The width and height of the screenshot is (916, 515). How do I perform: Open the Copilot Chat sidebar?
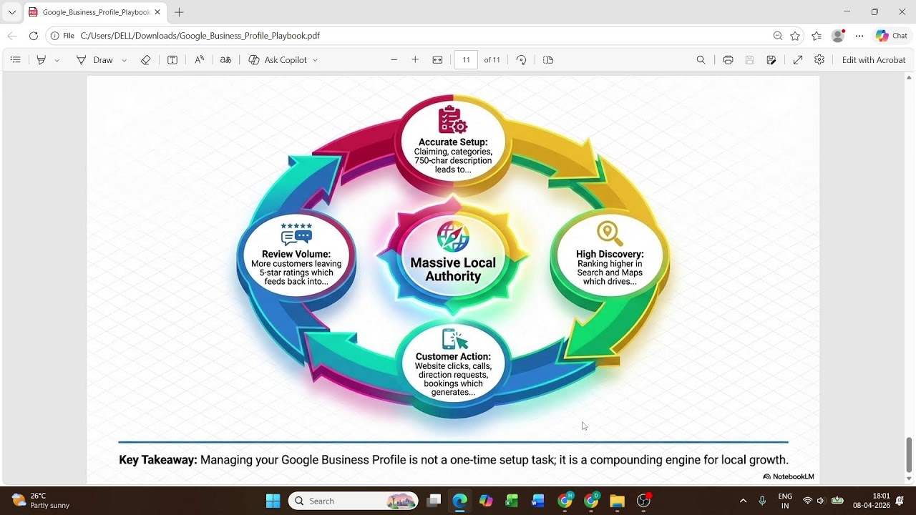point(892,36)
